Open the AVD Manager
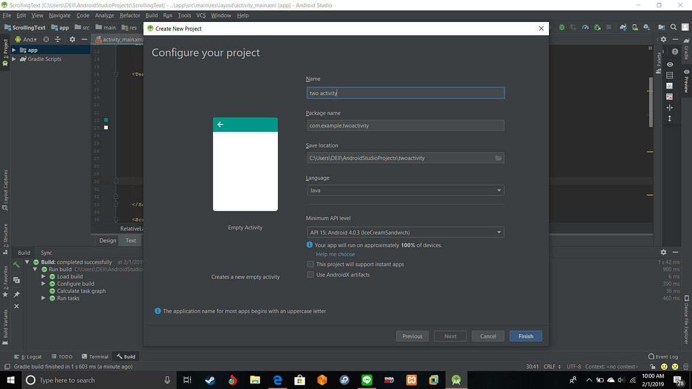This screenshot has height=389, width=692. click(x=634, y=27)
